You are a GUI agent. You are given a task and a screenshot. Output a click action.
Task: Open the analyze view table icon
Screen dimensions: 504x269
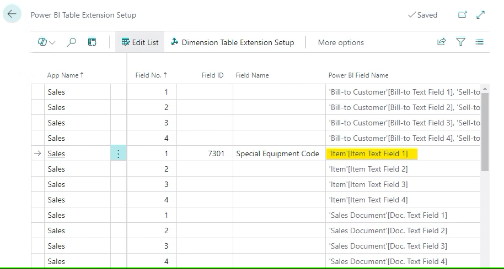coord(92,42)
